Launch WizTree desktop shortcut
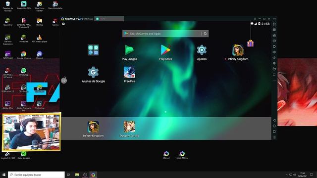This screenshot has width=317, height=178. coord(40,22)
